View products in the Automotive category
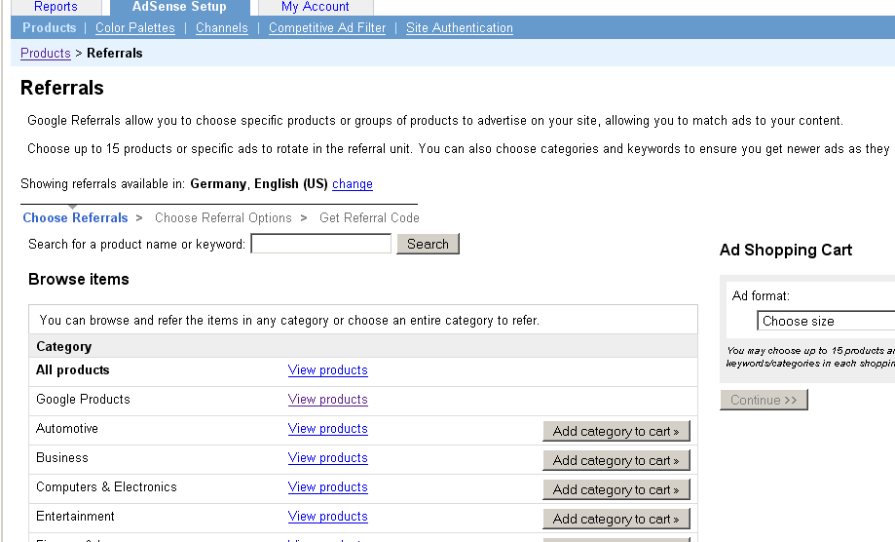Image resolution: width=895 pixels, height=542 pixels. (327, 428)
